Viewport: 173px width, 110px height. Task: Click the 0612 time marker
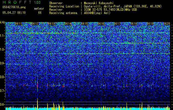pyautogui.click(x=35, y=24)
